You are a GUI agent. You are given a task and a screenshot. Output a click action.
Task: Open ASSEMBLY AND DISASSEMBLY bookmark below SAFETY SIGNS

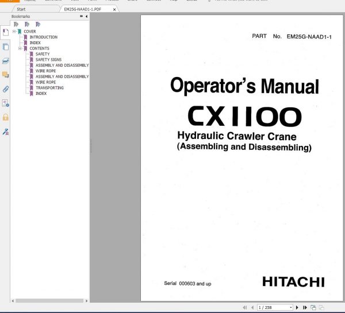click(62, 65)
